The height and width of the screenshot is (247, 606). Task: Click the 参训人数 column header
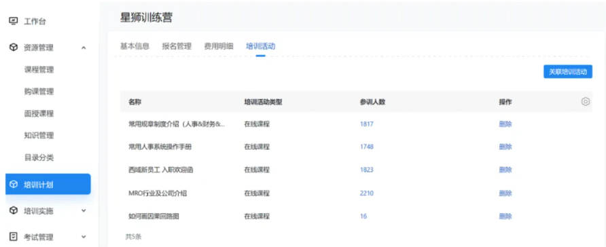tap(372, 102)
